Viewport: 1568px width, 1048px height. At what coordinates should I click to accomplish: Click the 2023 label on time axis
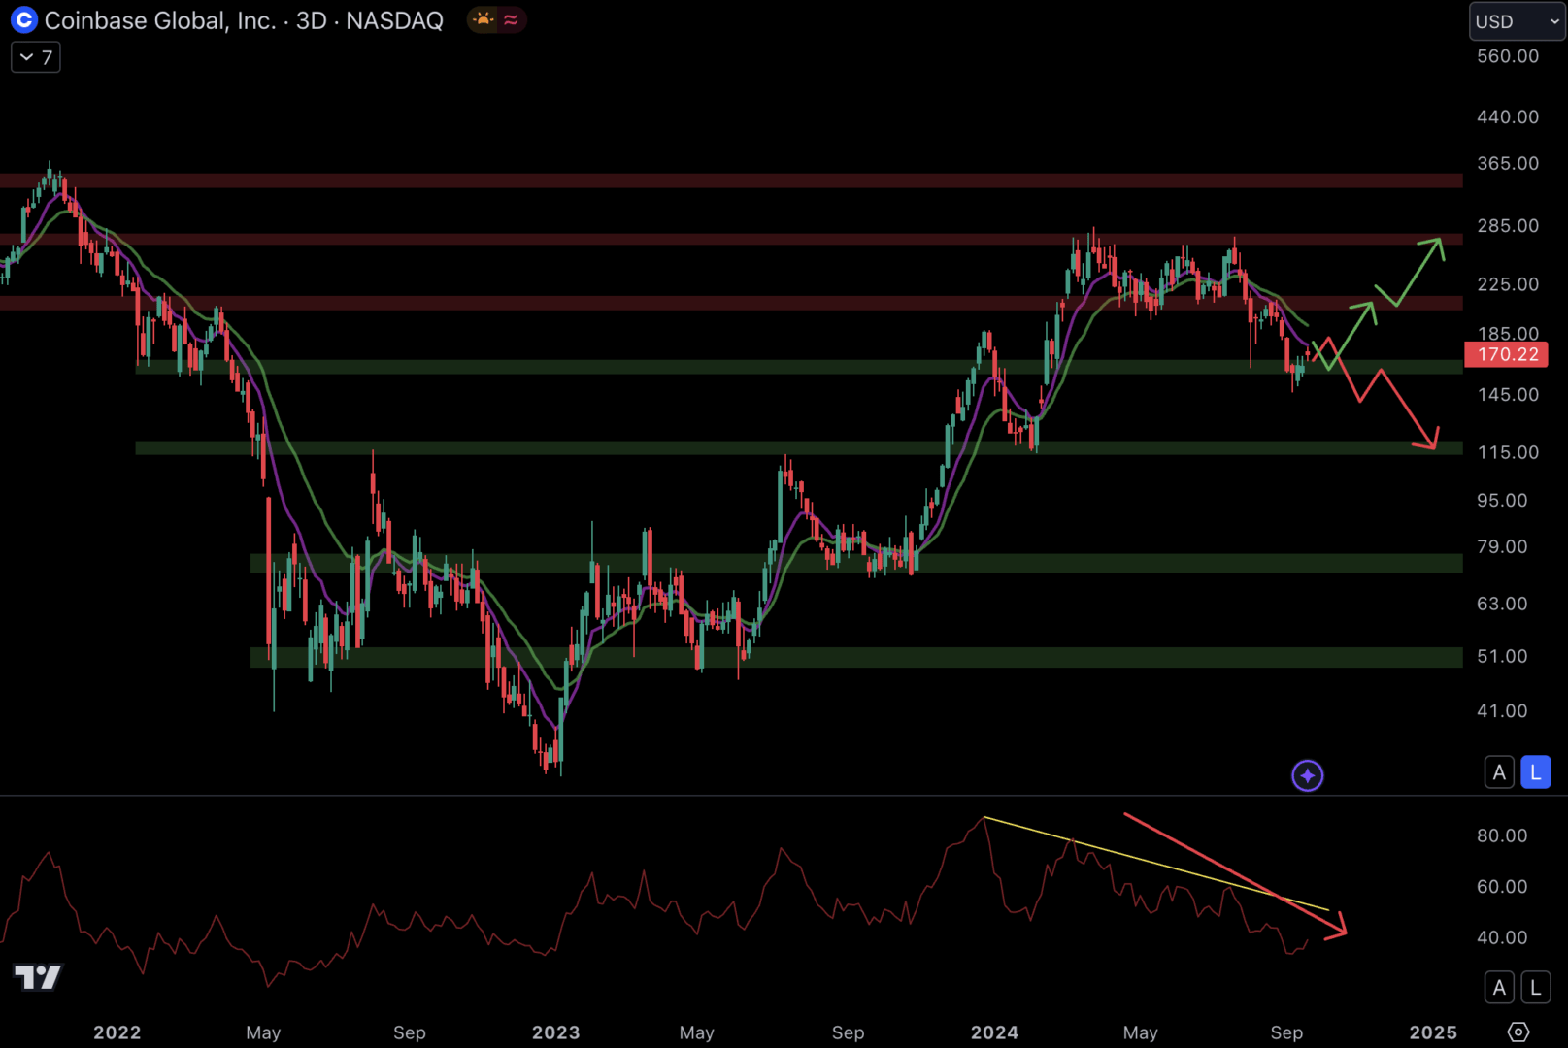555,1032
